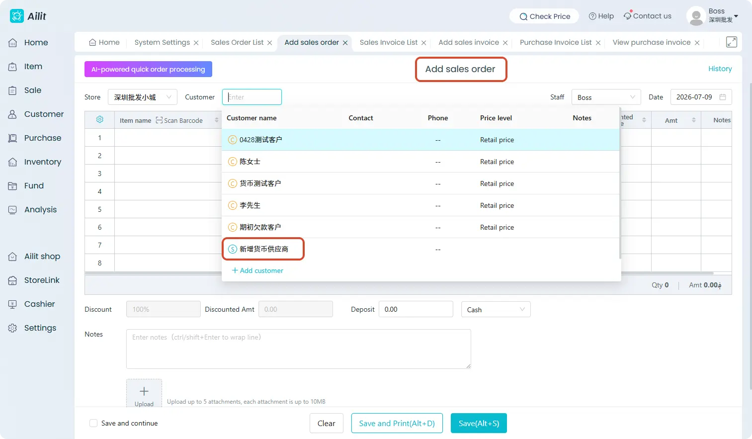Select the 陈女士 customer row

[420, 162]
